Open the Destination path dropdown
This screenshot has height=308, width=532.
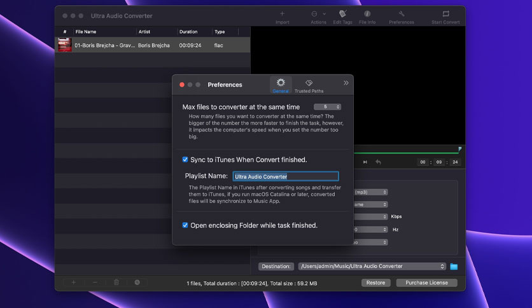pyautogui.click(x=372, y=266)
